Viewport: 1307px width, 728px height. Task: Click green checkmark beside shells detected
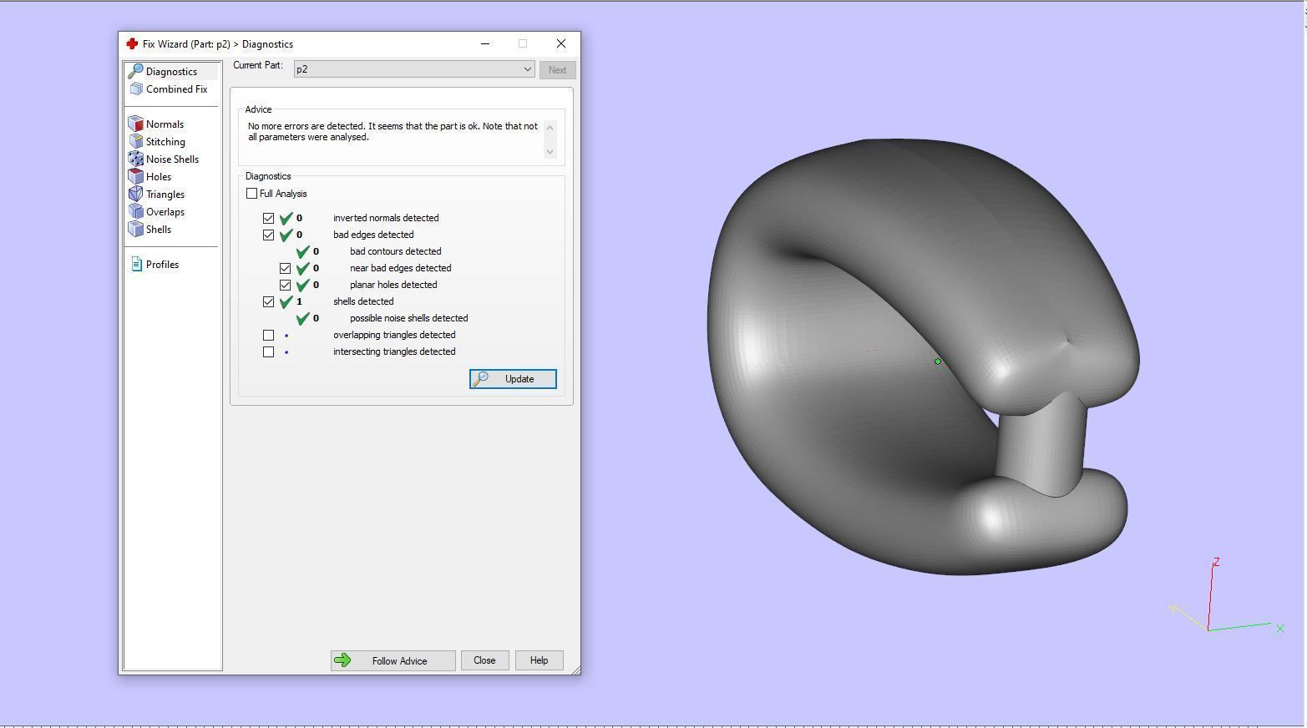click(x=286, y=302)
